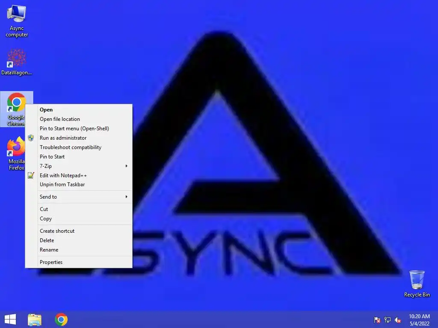The width and height of the screenshot is (438, 328).
Task: Click the Async computer label text
Action: 17,31
